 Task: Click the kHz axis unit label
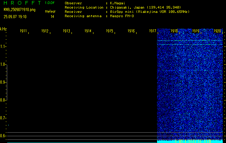pyautogui.click(x=3, y=29)
